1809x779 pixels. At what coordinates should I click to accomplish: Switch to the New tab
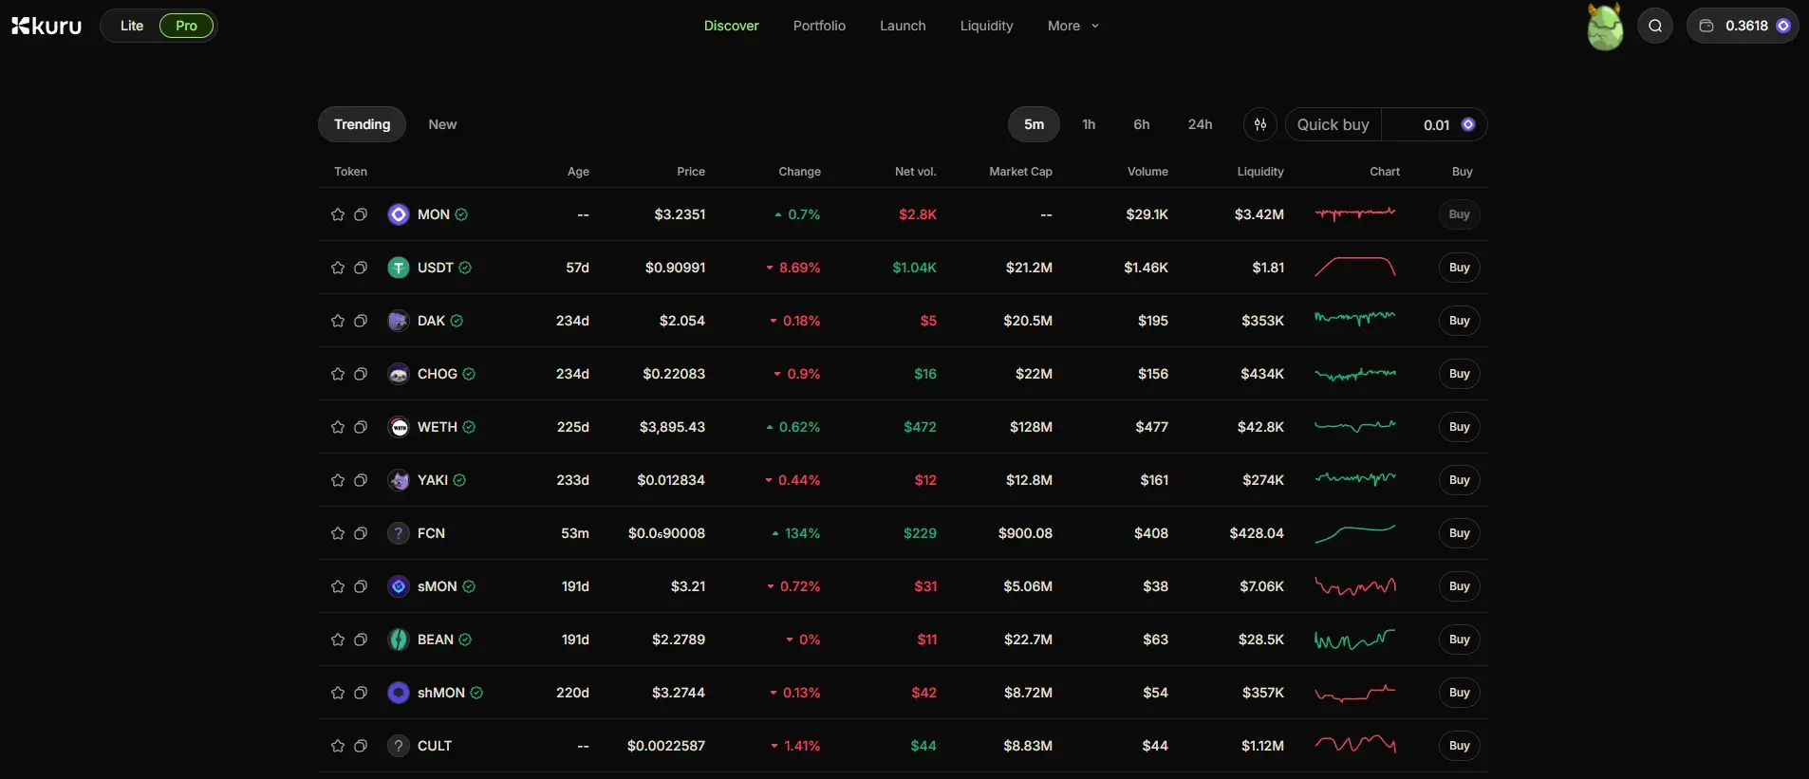click(x=442, y=124)
